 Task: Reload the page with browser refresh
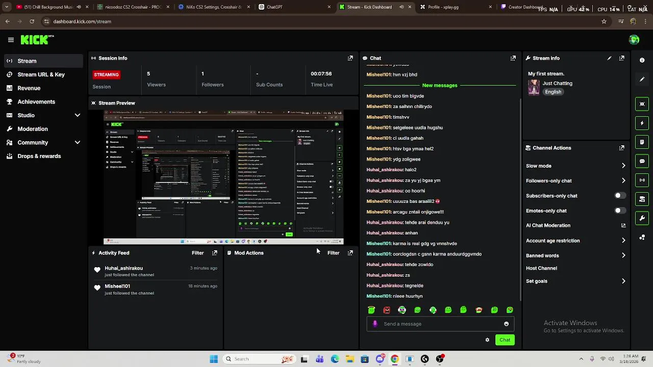(x=32, y=21)
